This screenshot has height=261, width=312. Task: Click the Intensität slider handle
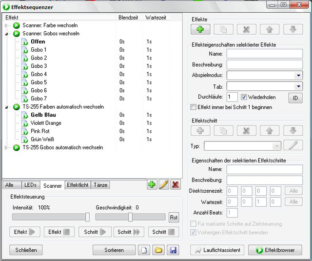[87, 217]
